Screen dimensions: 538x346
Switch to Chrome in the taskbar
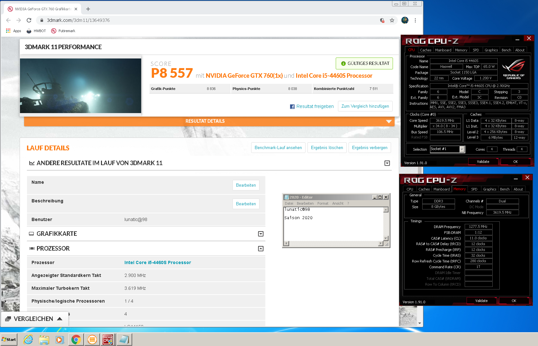coord(76,340)
